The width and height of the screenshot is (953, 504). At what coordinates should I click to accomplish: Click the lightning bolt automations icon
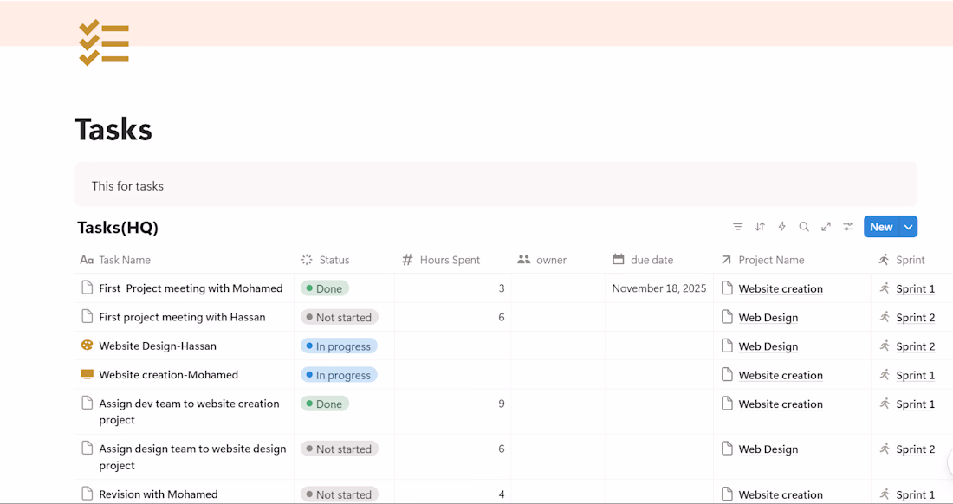pos(781,227)
